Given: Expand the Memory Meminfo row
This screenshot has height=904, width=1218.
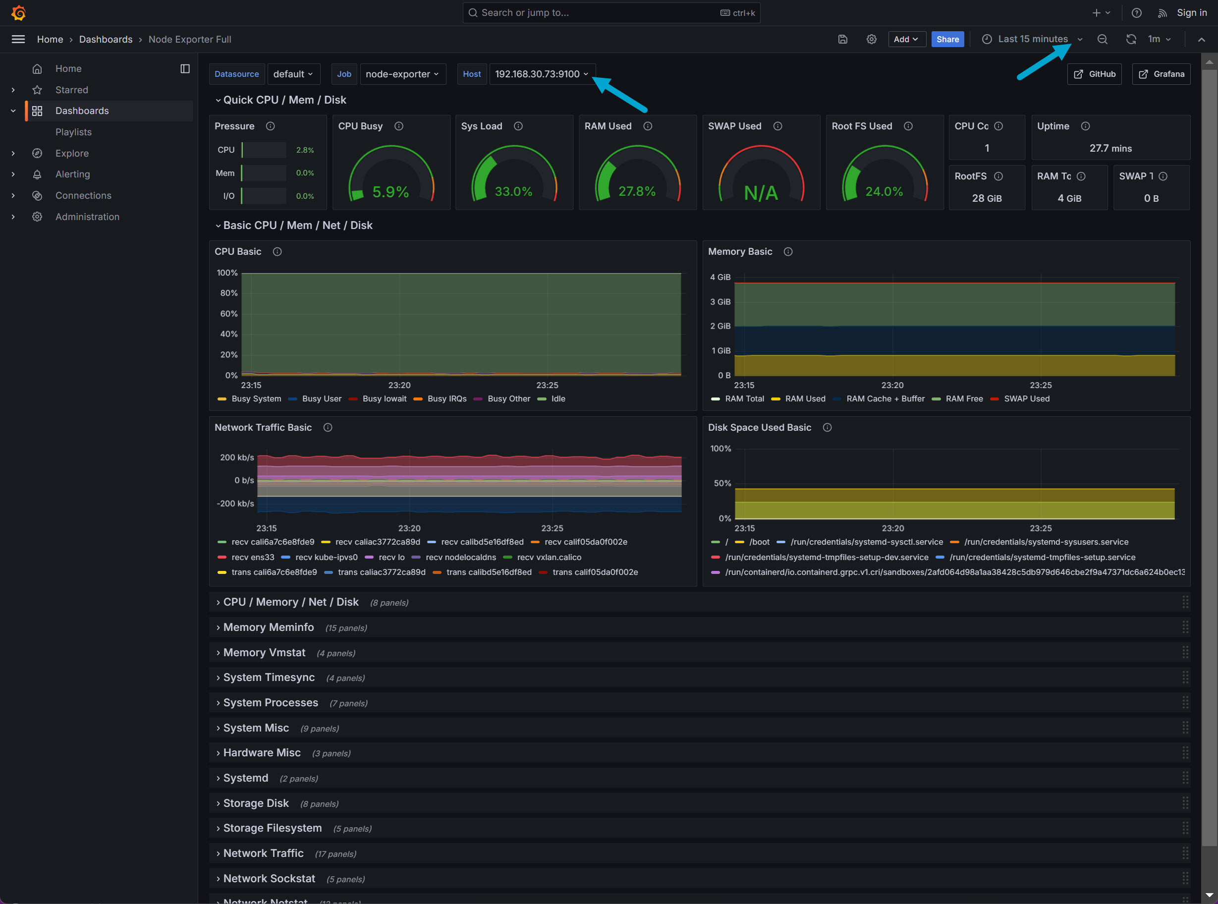Looking at the screenshot, I should coord(268,627).
